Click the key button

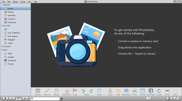tap(25, 98)
